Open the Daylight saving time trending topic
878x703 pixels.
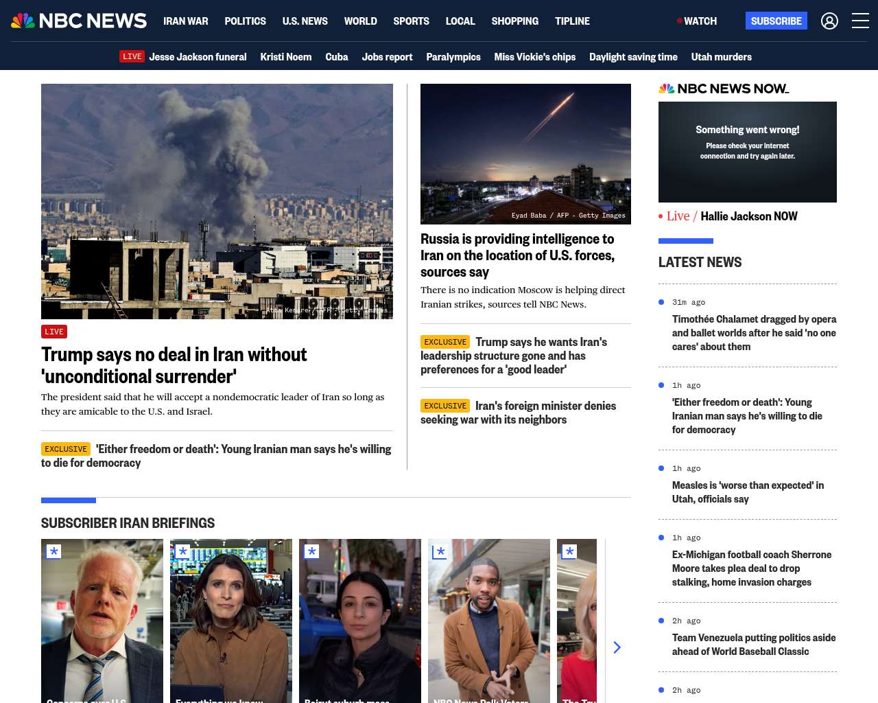pos(632,57)
